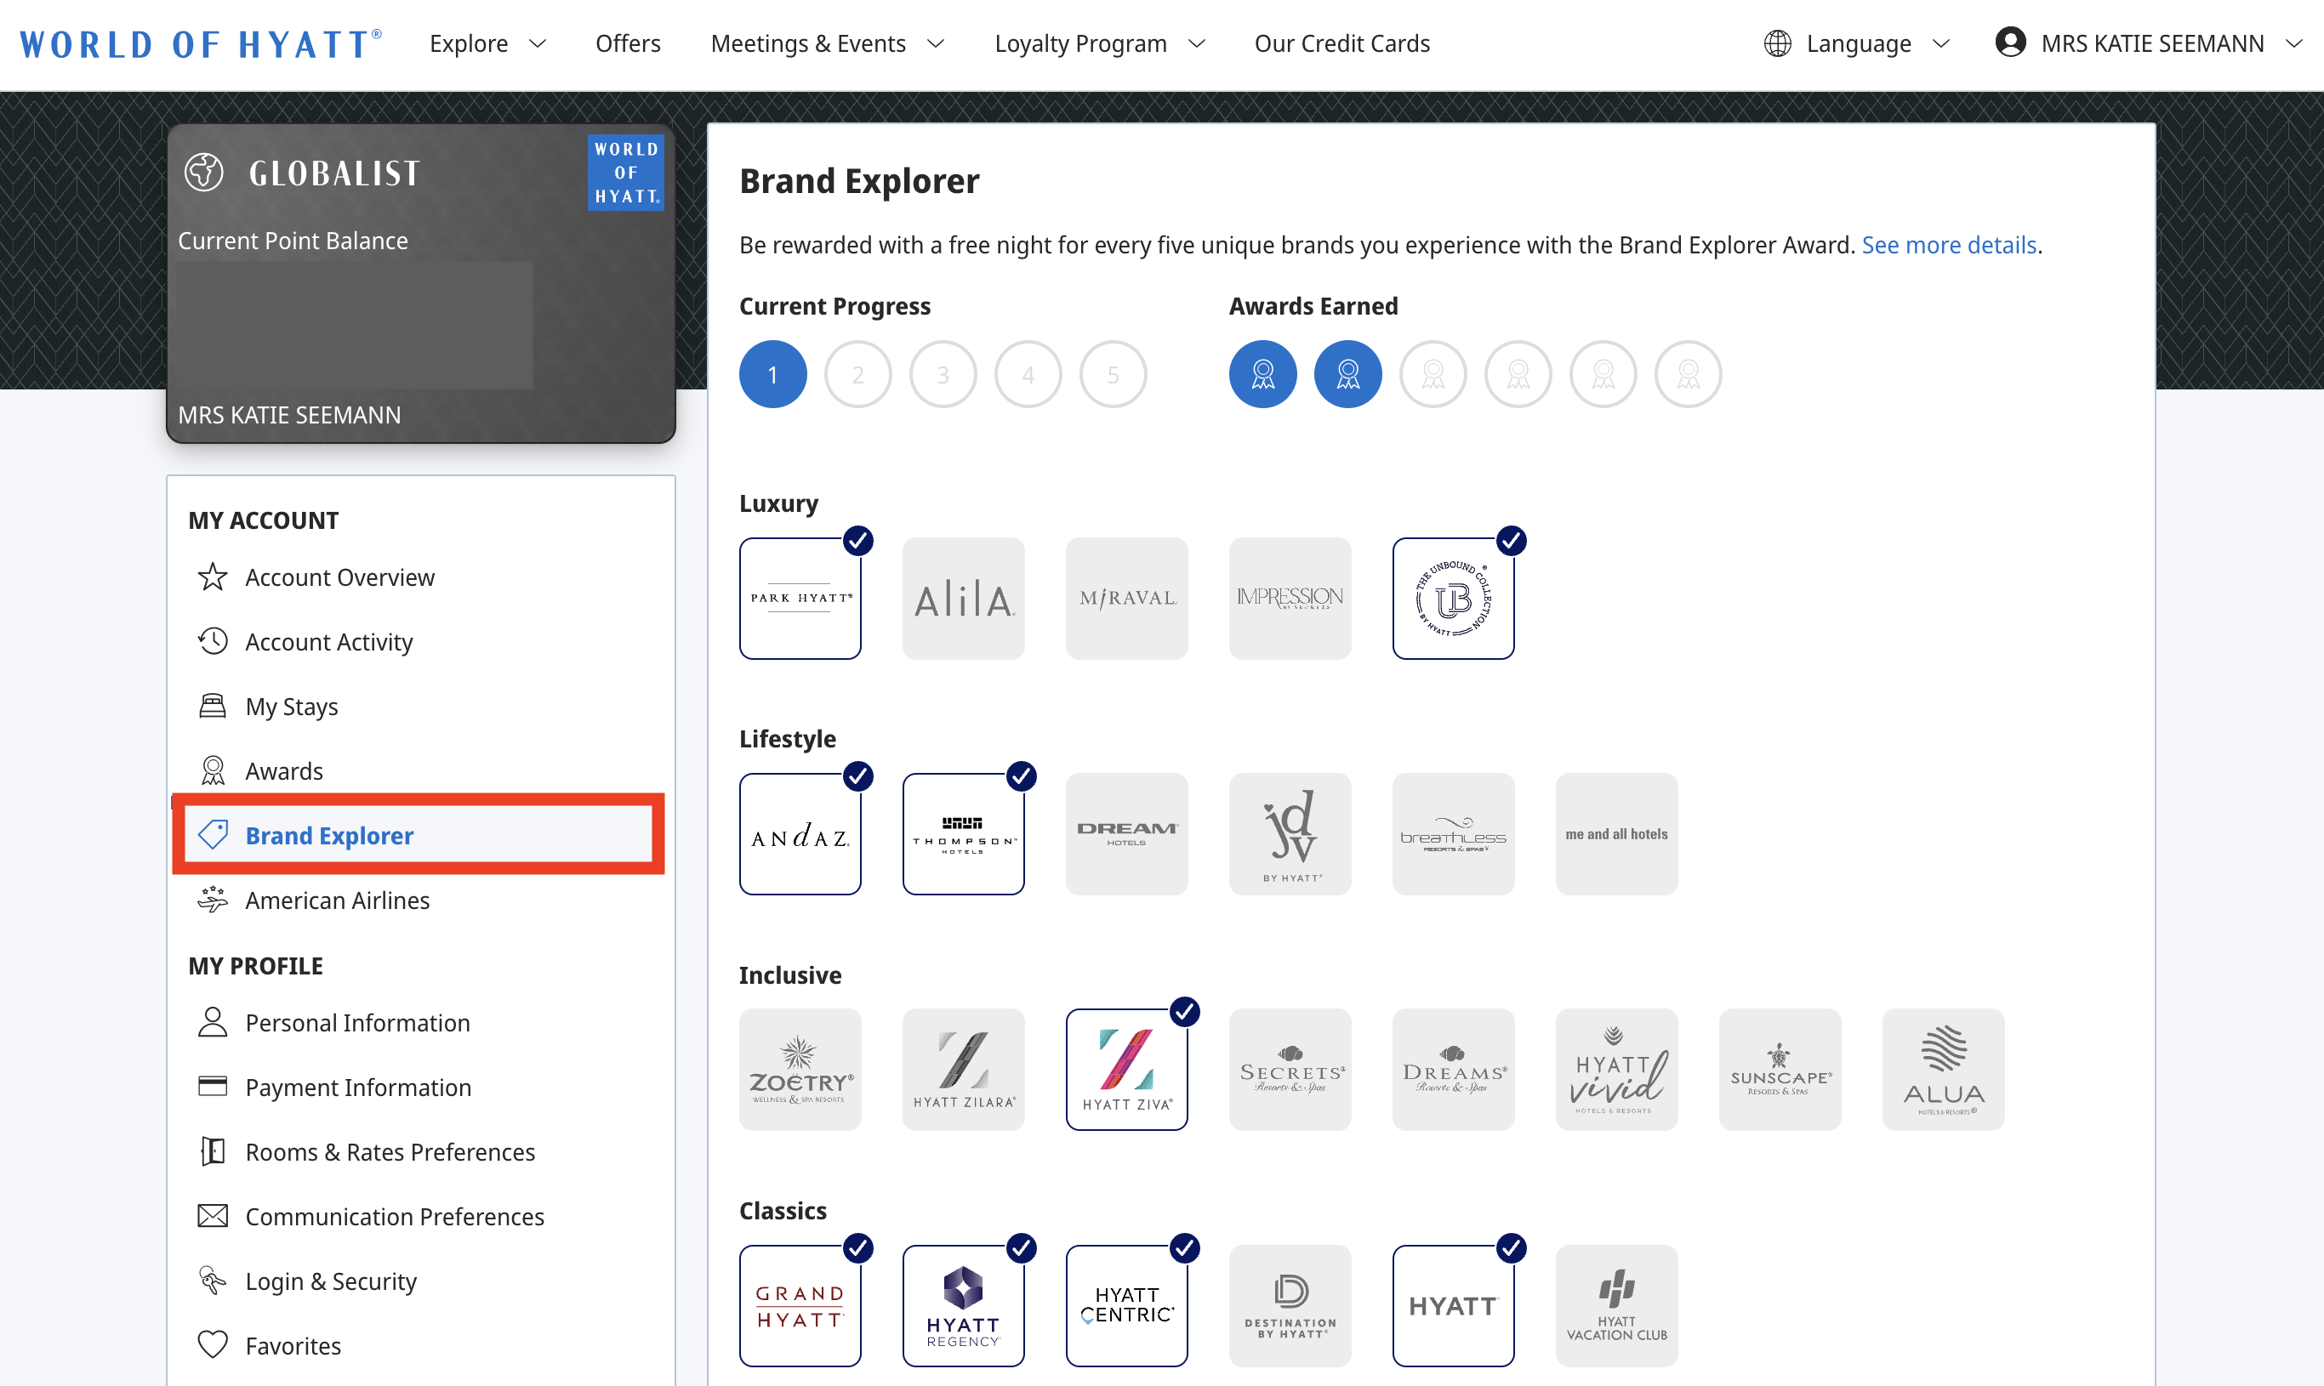Open the Impression by Secrets tile

click(x=1290, y=599)
